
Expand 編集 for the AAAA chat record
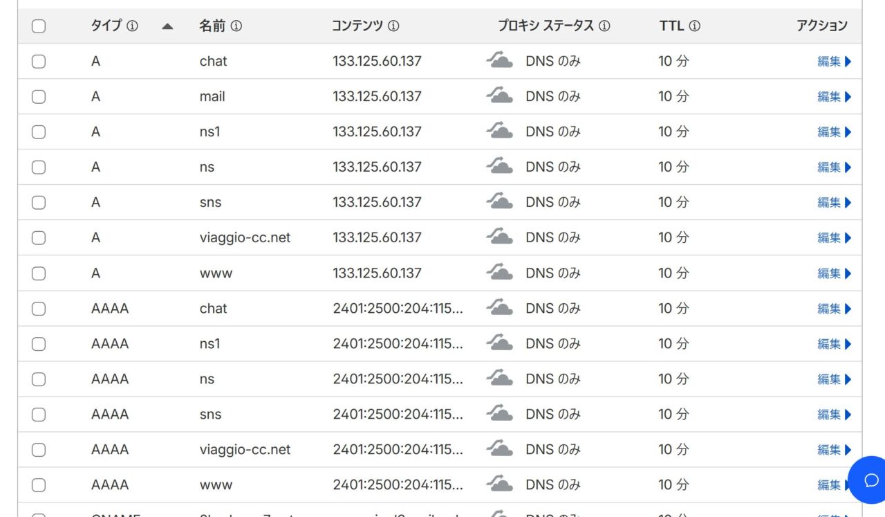click(x=834, y=309)
